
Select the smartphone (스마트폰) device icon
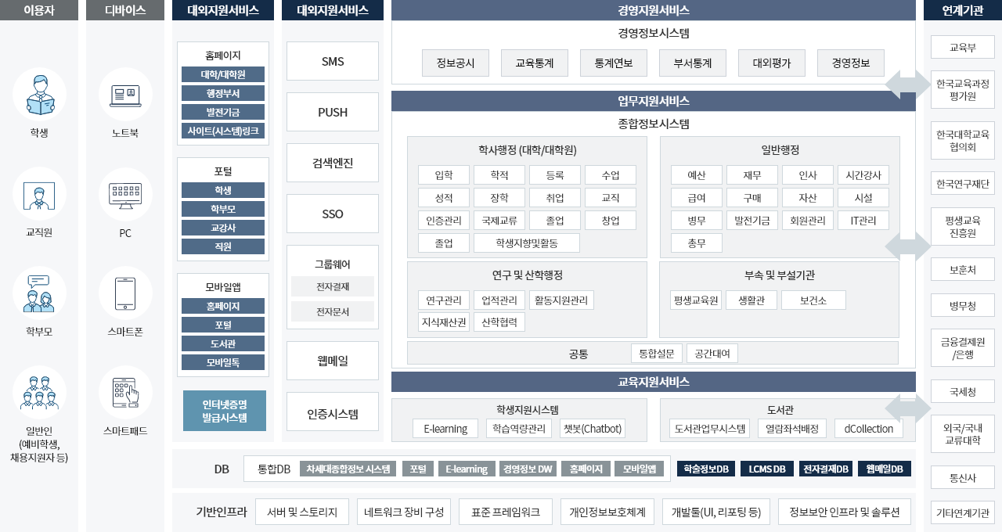click(125, 293)
